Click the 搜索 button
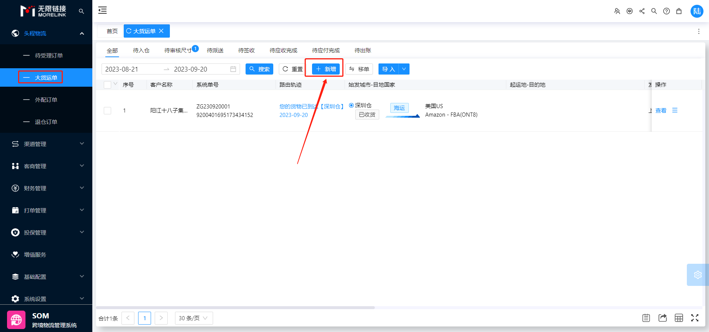The height and width of the screenshot is (332, 709). click(259, 69)
